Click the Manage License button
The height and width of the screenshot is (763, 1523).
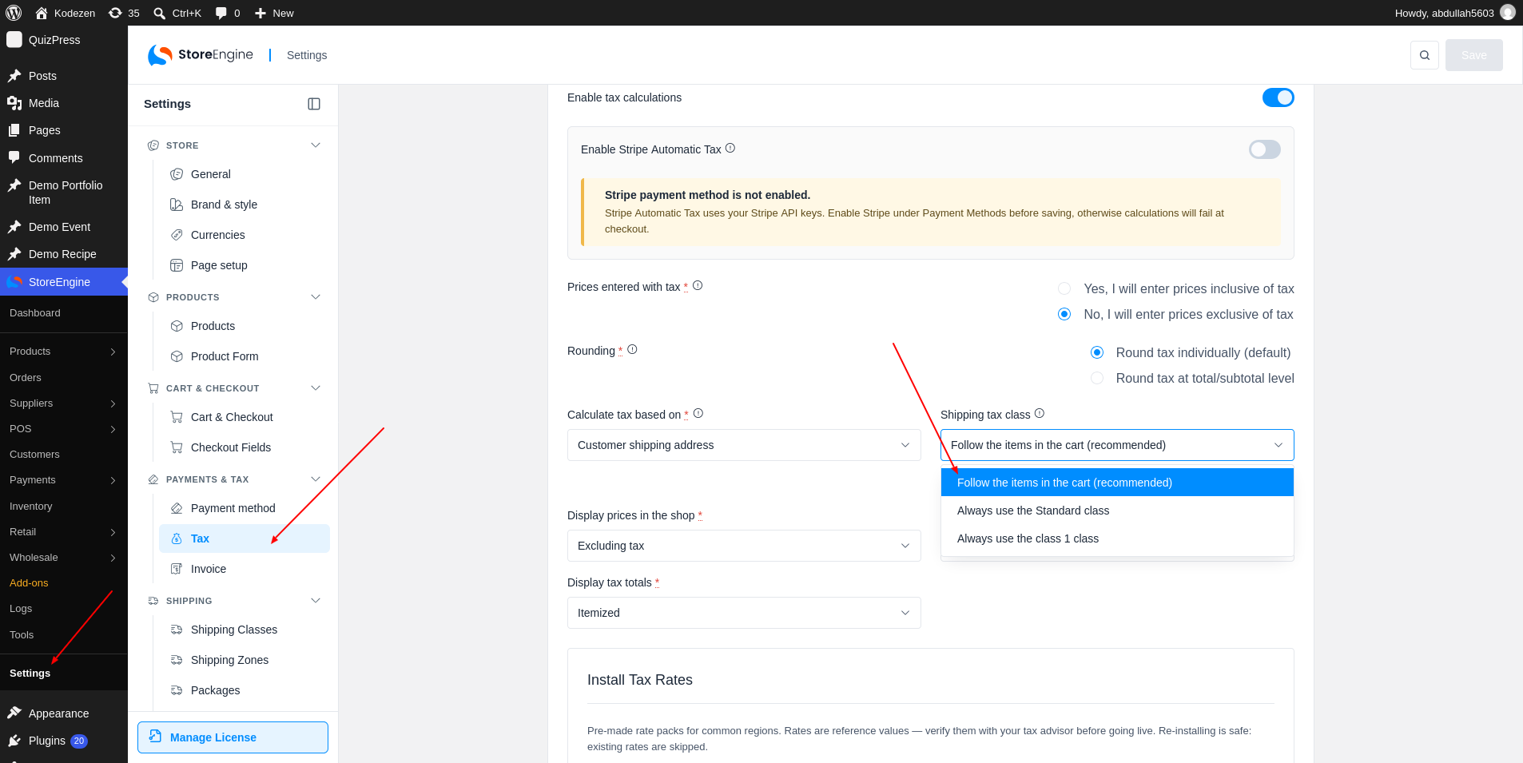pyautogui.click(x=233, y=737)
